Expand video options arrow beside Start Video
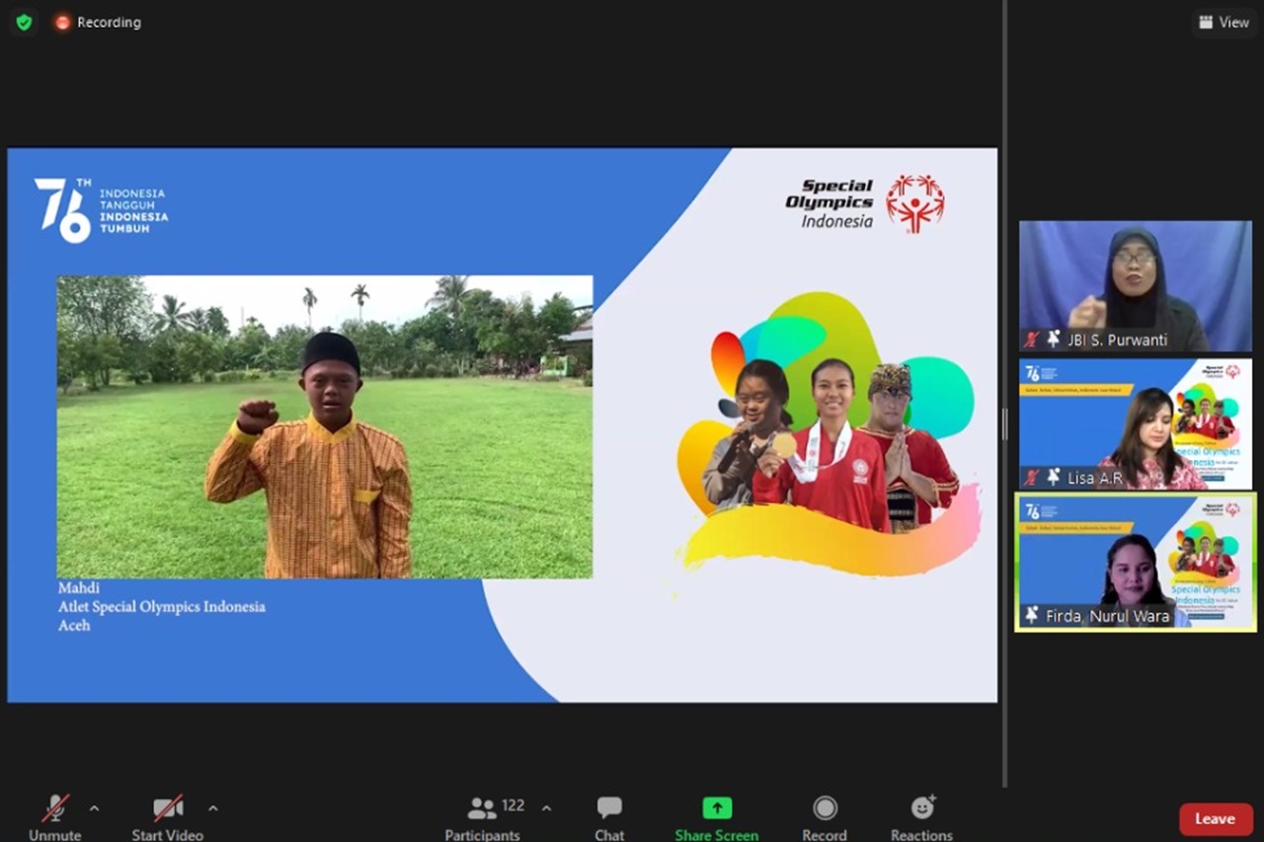Image resolution: width=1264 pixels, height=842 pixels. pos(212,808)
